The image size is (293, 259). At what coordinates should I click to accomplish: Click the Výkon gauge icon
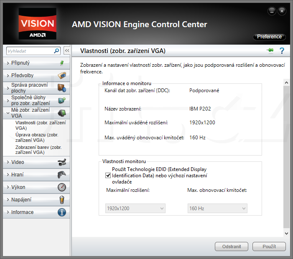click(x=62, y=187)
